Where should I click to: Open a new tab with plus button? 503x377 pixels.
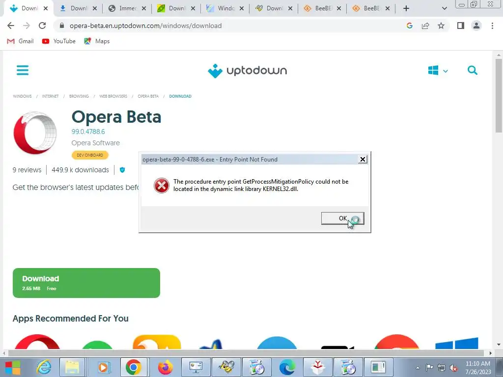pos(406,8)
